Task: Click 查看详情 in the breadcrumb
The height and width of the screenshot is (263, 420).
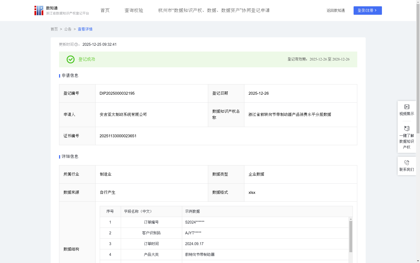Action: pyautogui.click(x=85, y=29)
